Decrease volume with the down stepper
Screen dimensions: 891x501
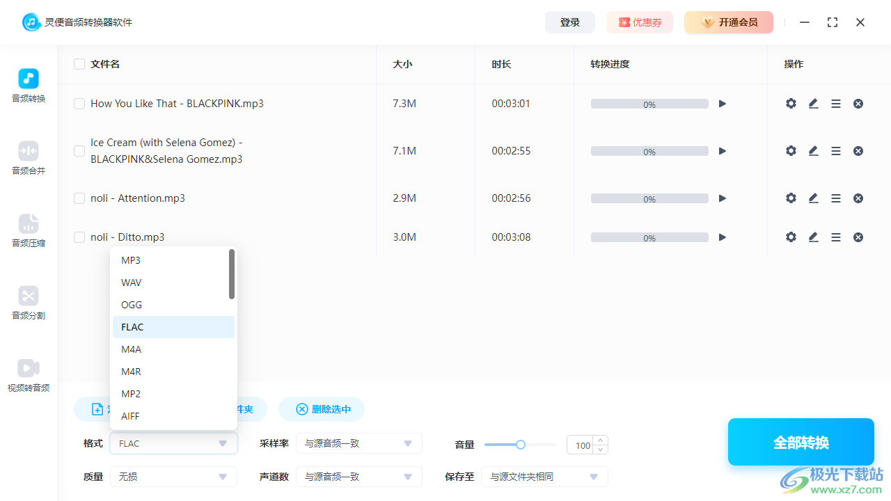[601, 450]
